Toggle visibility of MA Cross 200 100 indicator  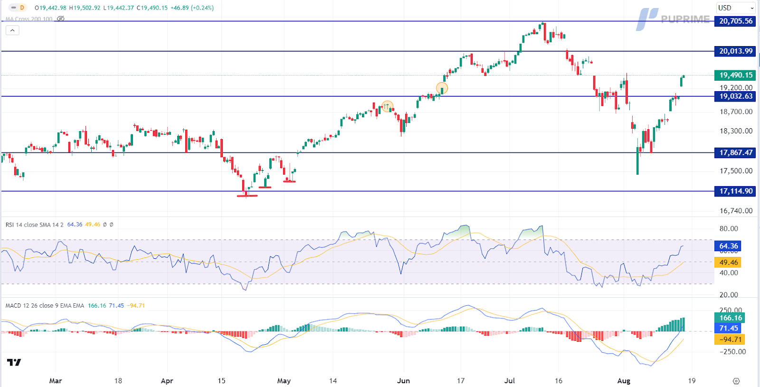60,19
